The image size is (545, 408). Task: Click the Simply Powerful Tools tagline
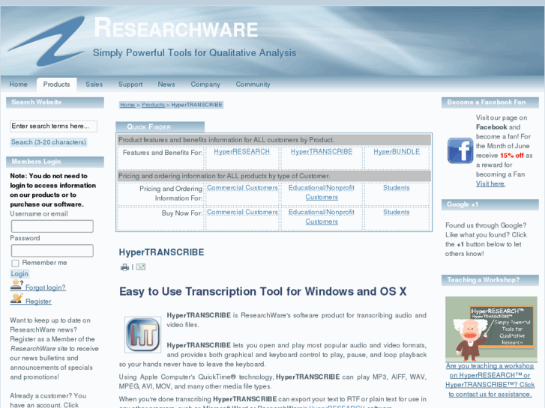pyautogui.click(x=195, y=53)
